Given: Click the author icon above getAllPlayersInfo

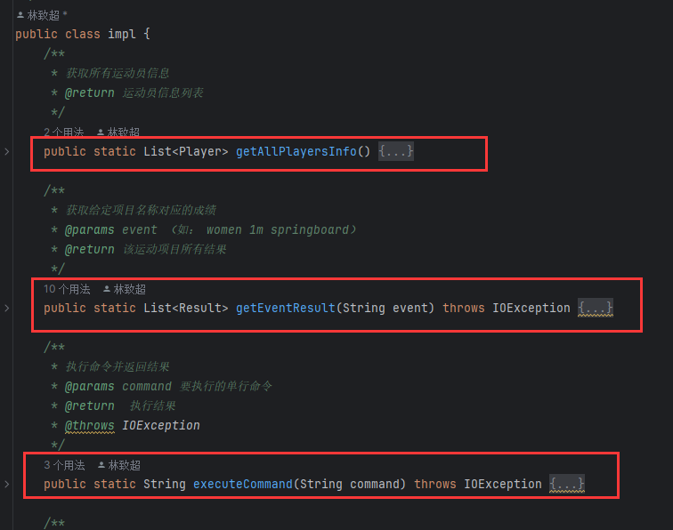Looking at the screenshot, I should click(x=101, y=132).
